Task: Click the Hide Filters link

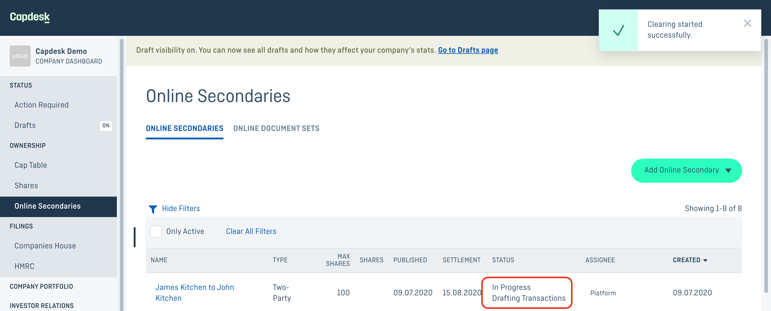Action: pos(181,209)
